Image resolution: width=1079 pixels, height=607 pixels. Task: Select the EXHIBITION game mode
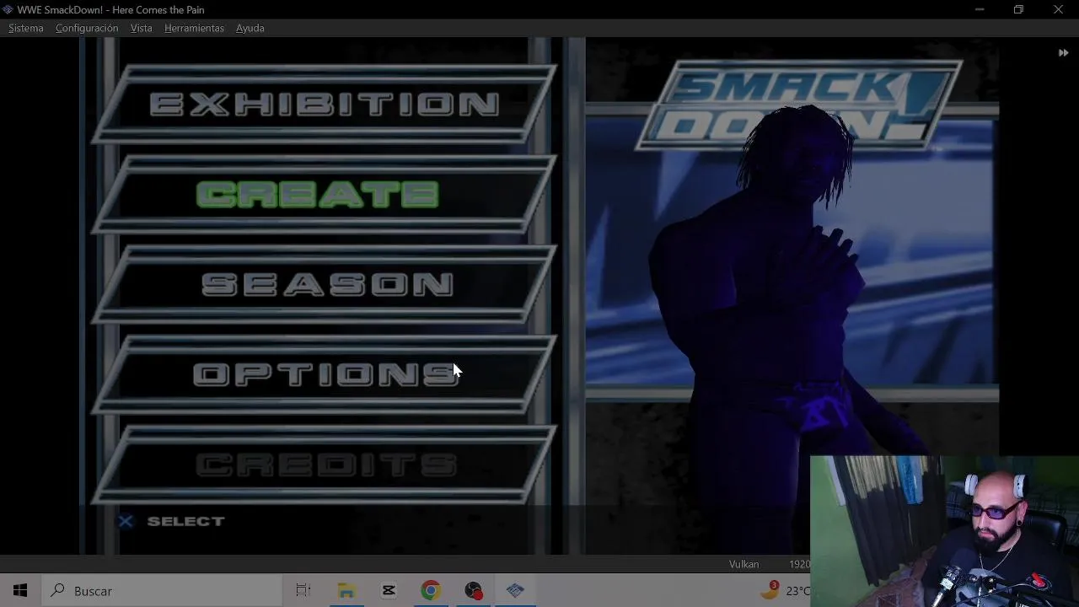325,104
